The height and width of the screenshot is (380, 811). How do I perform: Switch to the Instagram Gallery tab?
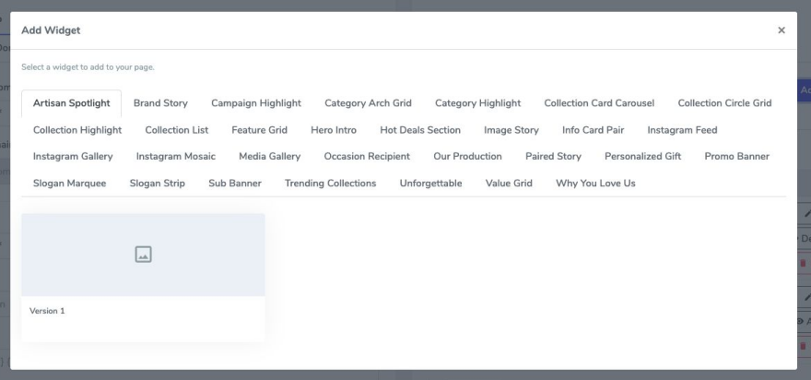point(73,157)
